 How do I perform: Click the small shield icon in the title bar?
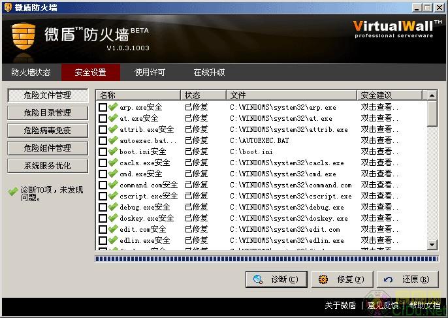[x=8, y=7]
